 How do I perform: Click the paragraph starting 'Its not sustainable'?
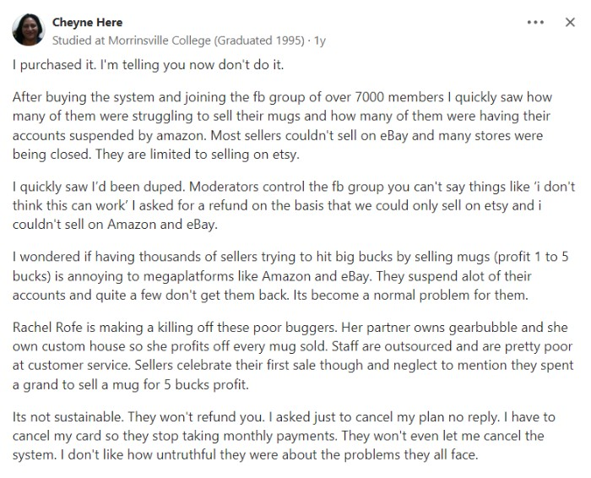[x=284, y=436]
